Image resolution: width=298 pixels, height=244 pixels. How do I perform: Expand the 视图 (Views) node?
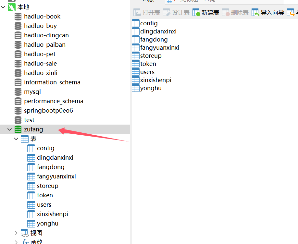(16, 233)
